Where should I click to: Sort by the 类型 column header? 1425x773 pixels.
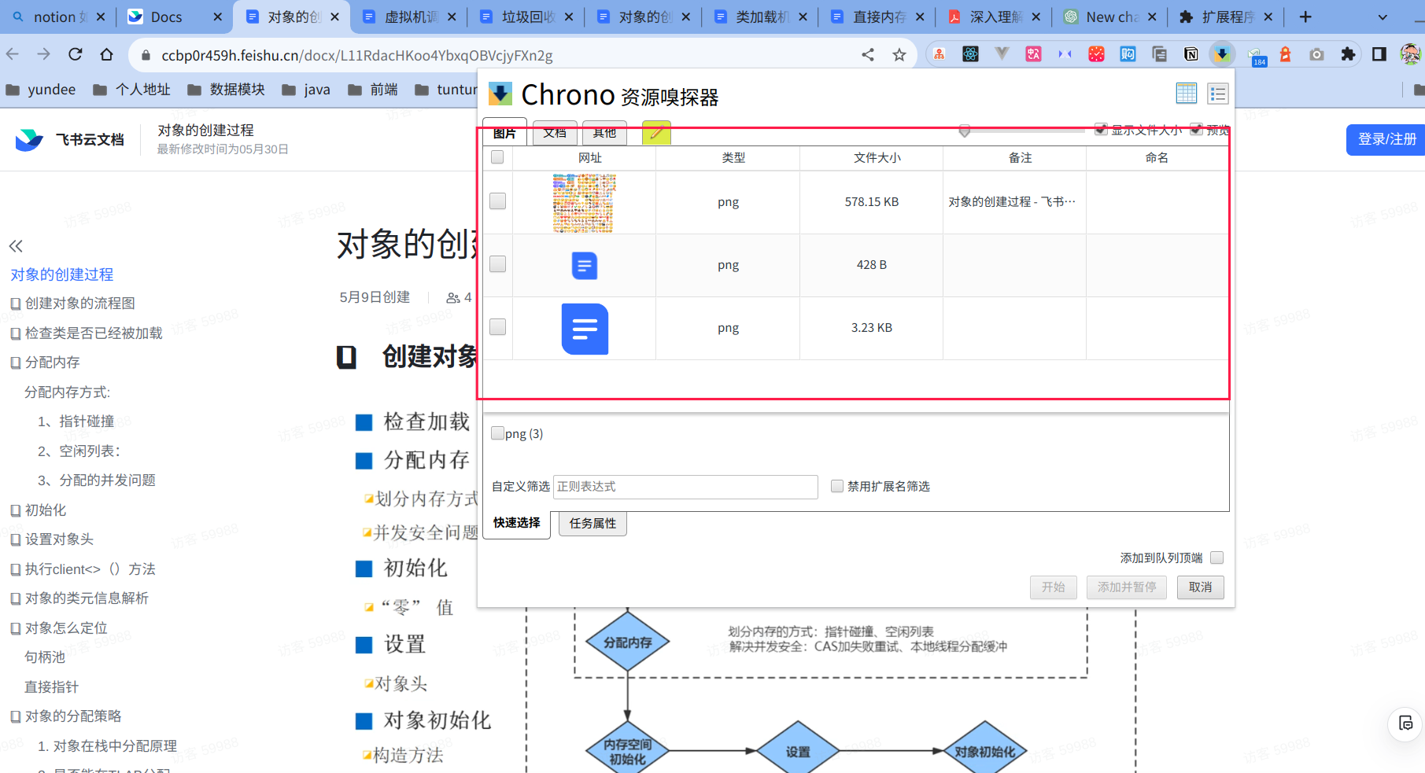click(x=733, y=158)
